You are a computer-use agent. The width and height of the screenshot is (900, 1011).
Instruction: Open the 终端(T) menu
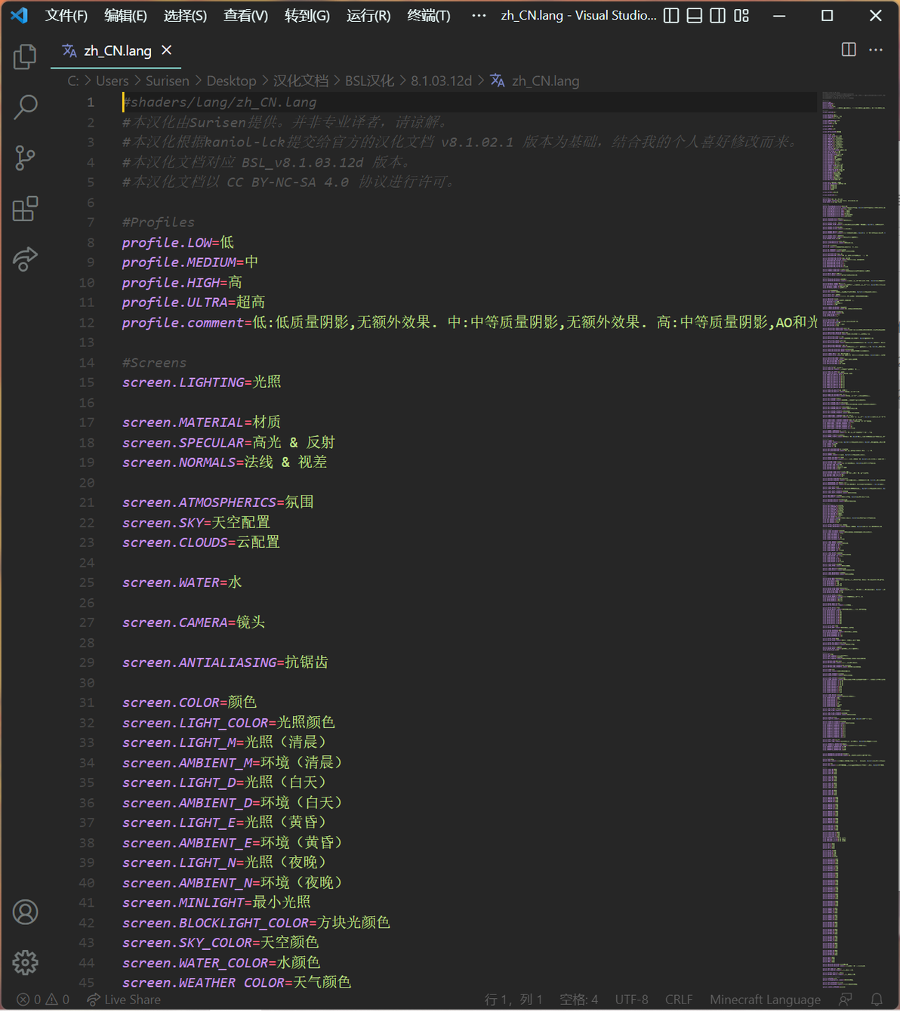[x=429, y=16]
